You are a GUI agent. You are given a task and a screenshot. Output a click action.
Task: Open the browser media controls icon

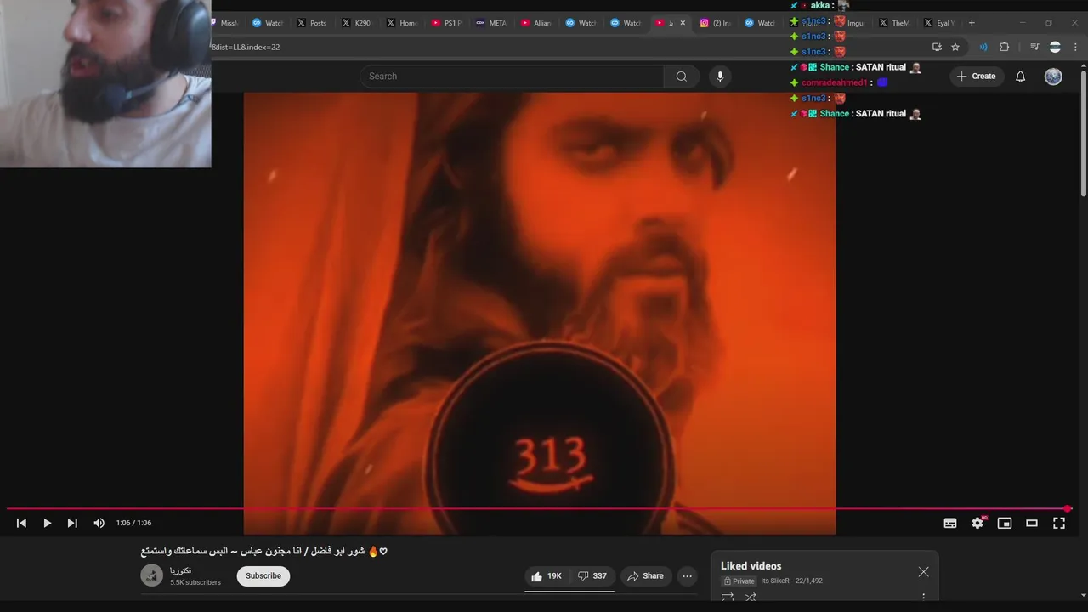(1034, 47)
